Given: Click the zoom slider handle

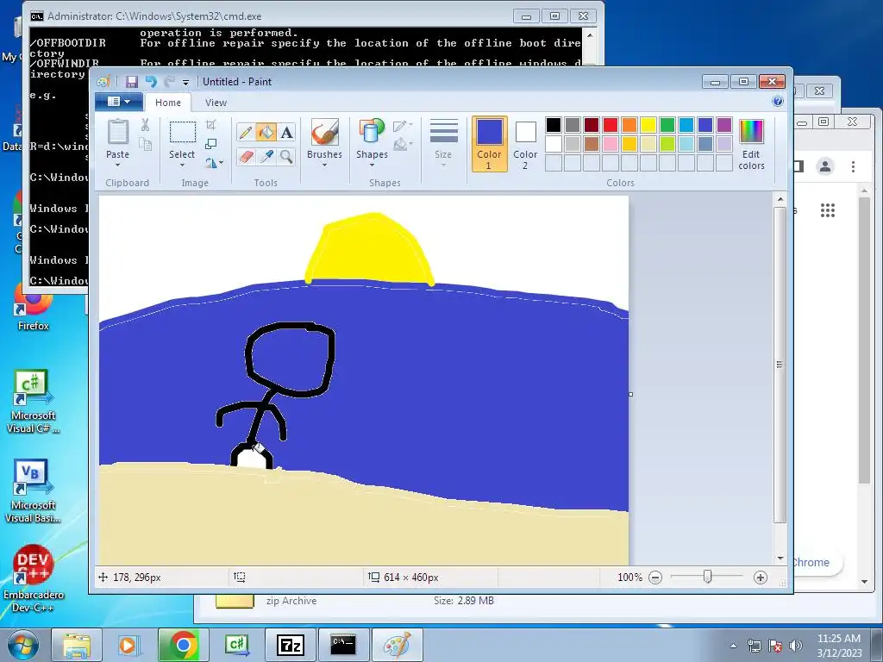Looking at the screenshot, I should click(707, 577).
